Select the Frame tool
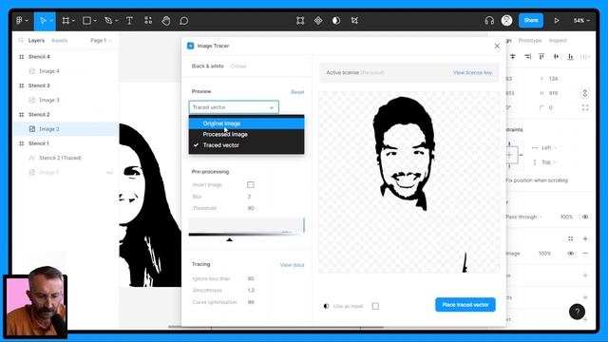Screen dimensions: 608x342 (66, 21)
